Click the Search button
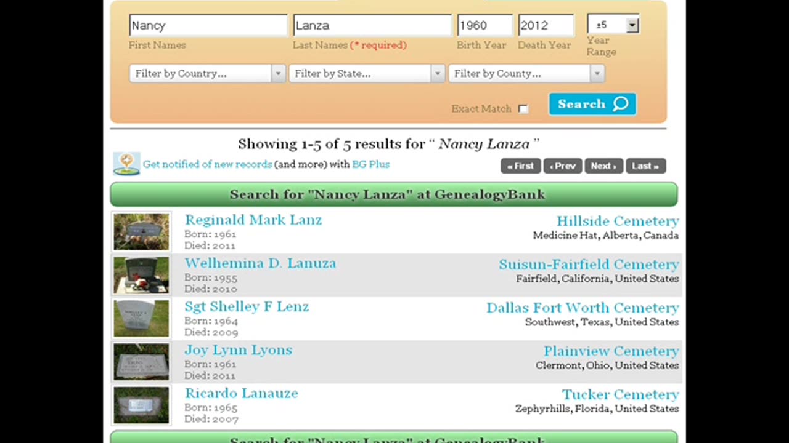Screen dimensions: 789x443 click(x=592, y=104)
